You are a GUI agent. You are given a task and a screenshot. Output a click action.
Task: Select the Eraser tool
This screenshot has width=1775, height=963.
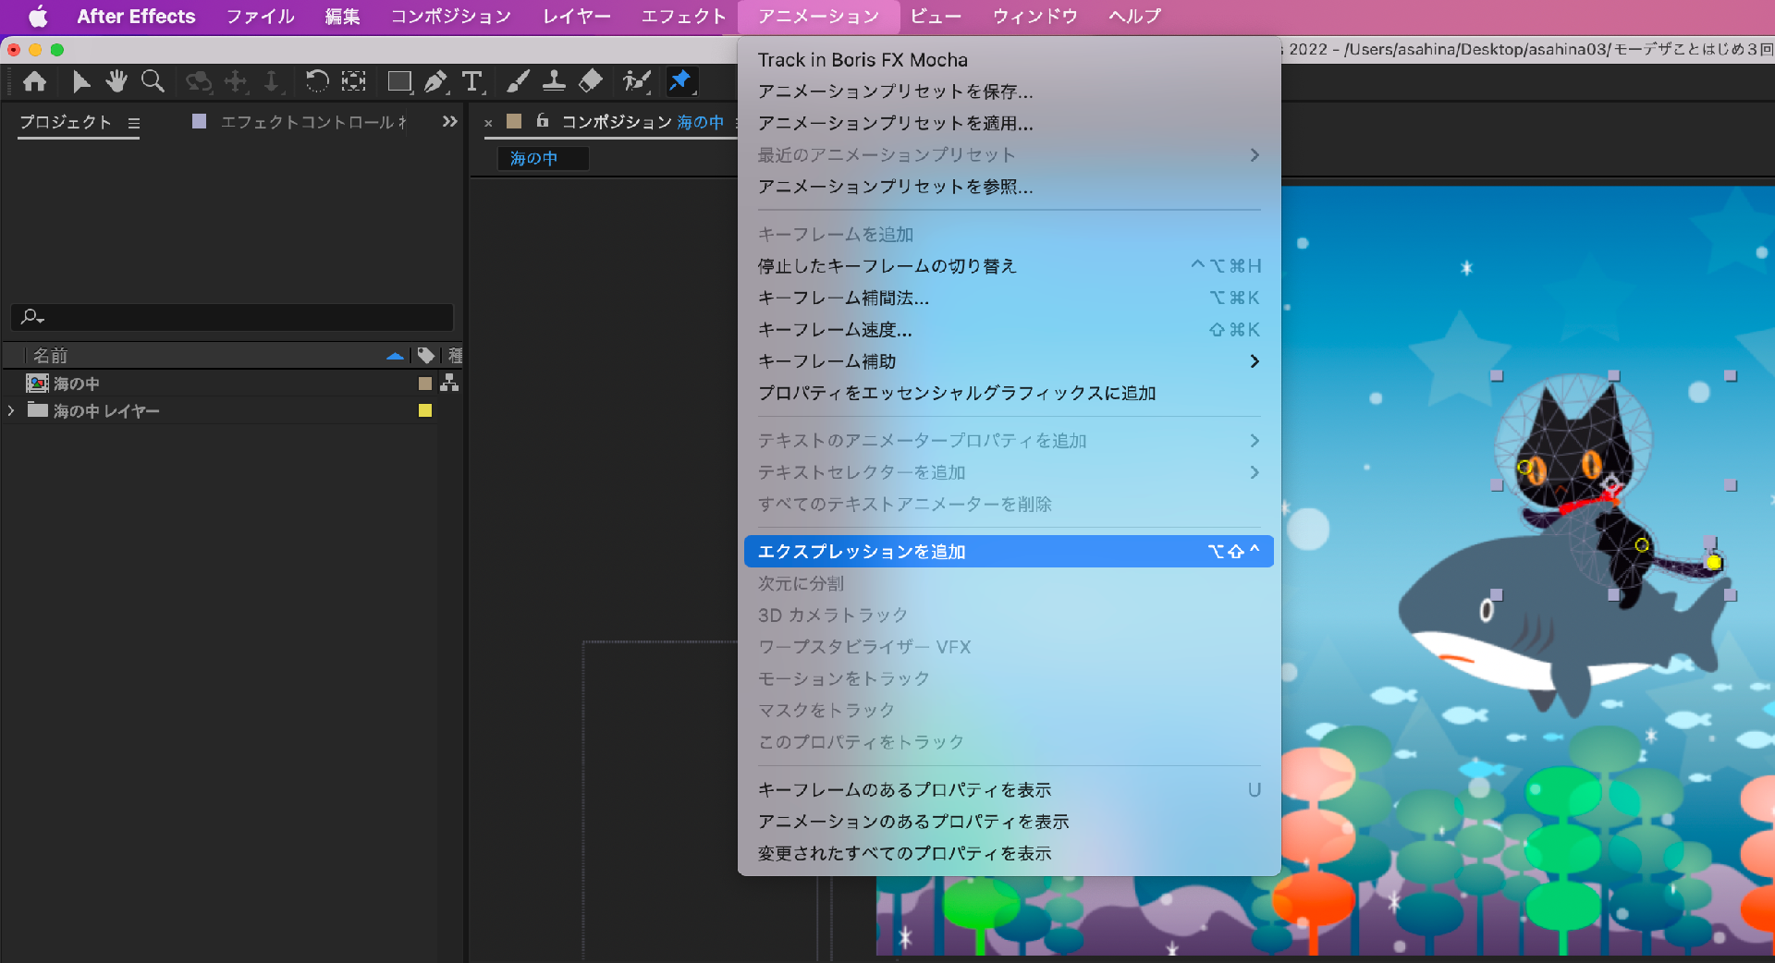pyautogui.click(x=590, y=82)
